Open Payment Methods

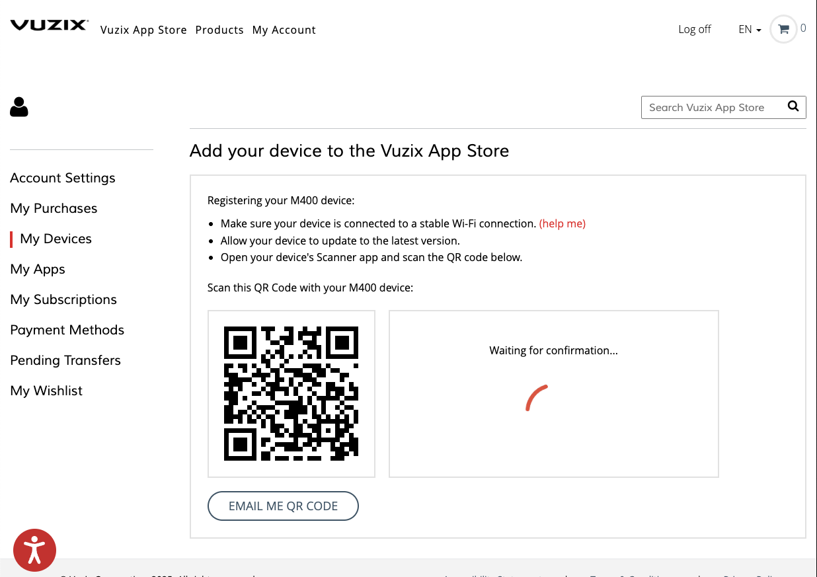click(67, 330)
